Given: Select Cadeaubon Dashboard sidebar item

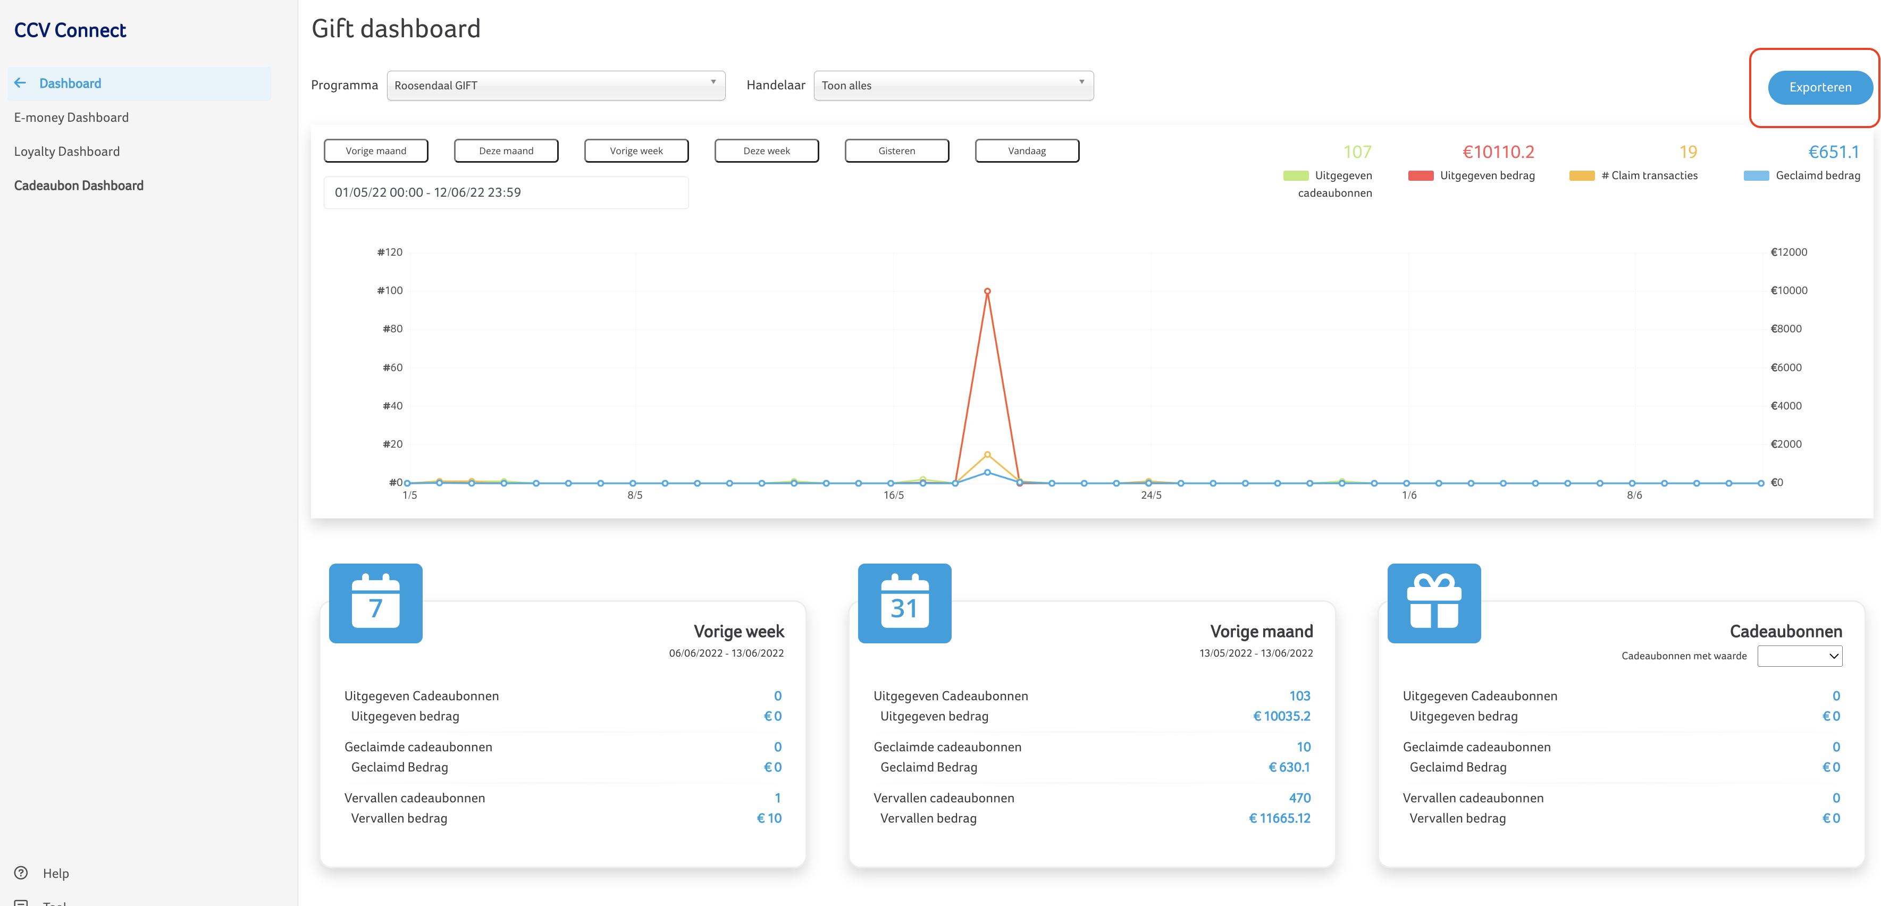Looking at the screenshot, I should tap(79, 186).
